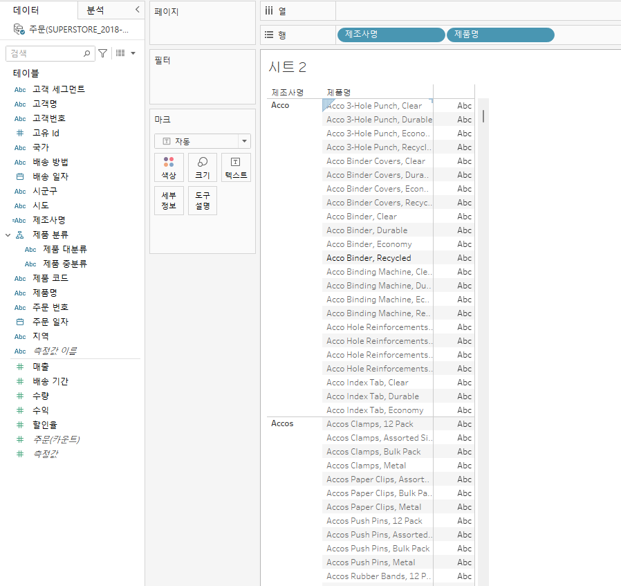Select the 제조사명 pill on the rows shelf

click(x=391, y=35)
